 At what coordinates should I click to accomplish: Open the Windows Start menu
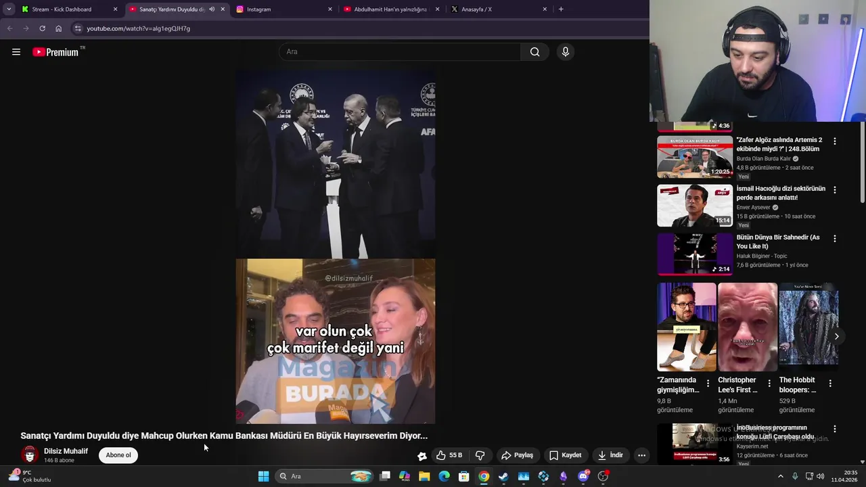point(263,476)
